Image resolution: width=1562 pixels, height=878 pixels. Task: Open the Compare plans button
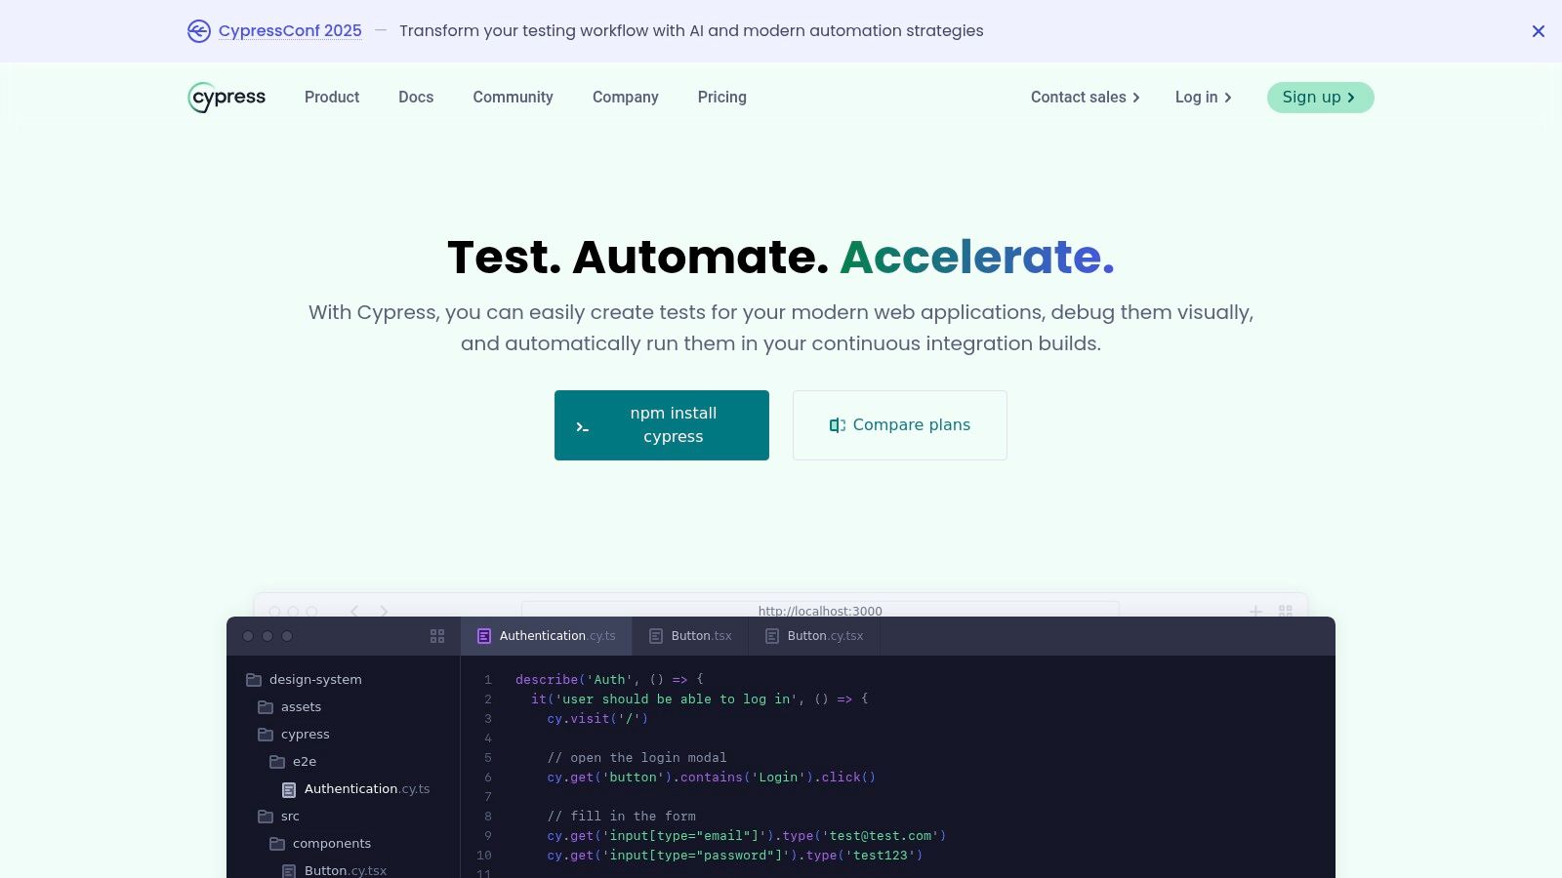click(899, 425)
